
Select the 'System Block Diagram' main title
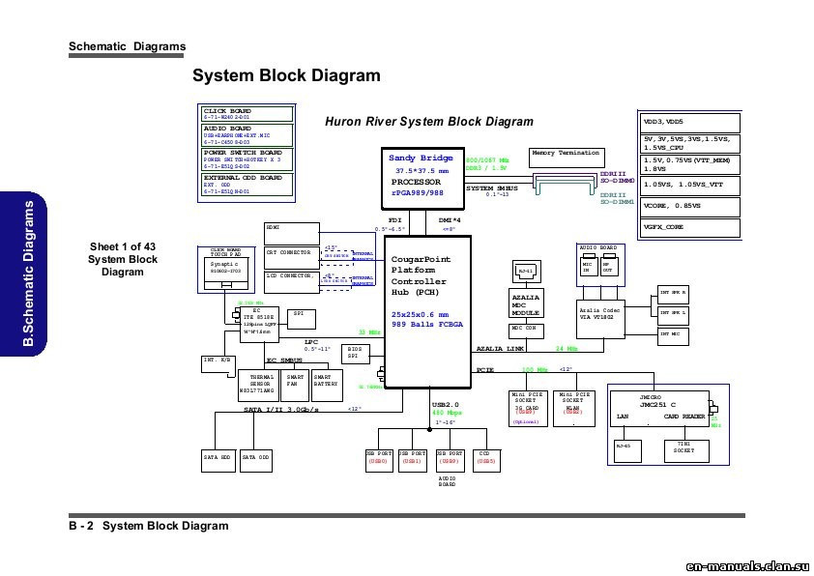286,75
